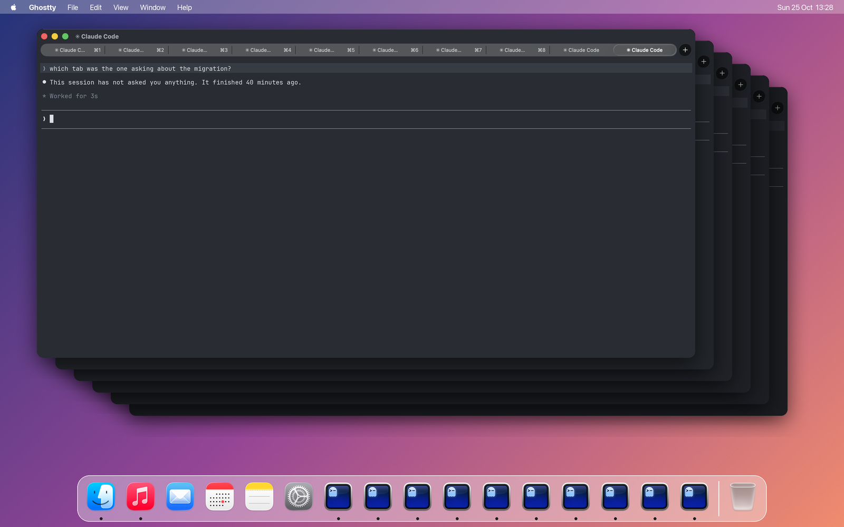Open System Settings from the Dock
Screen dimensions: 844x527
click(x=299, y=496)
